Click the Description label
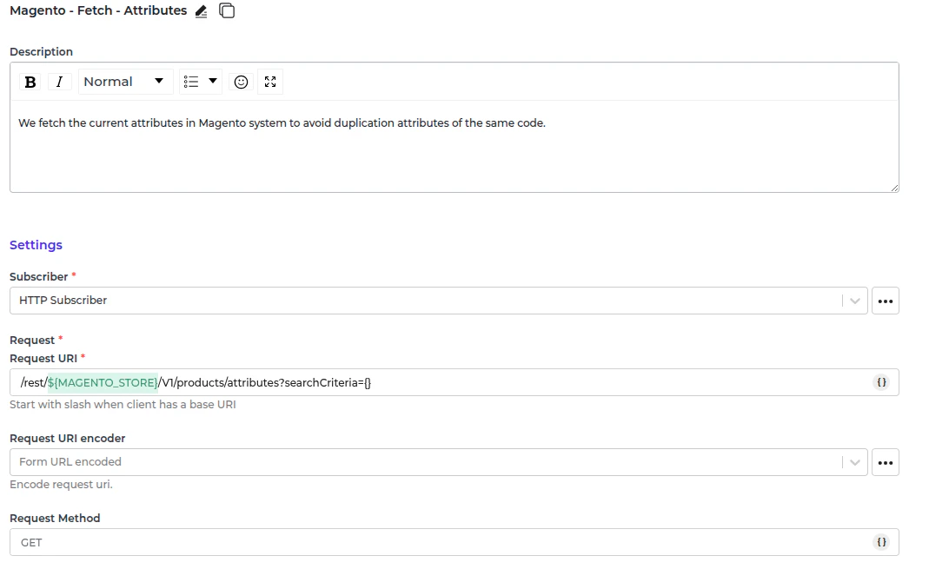This screenshot has height=569, width=929. pos(41,51)
